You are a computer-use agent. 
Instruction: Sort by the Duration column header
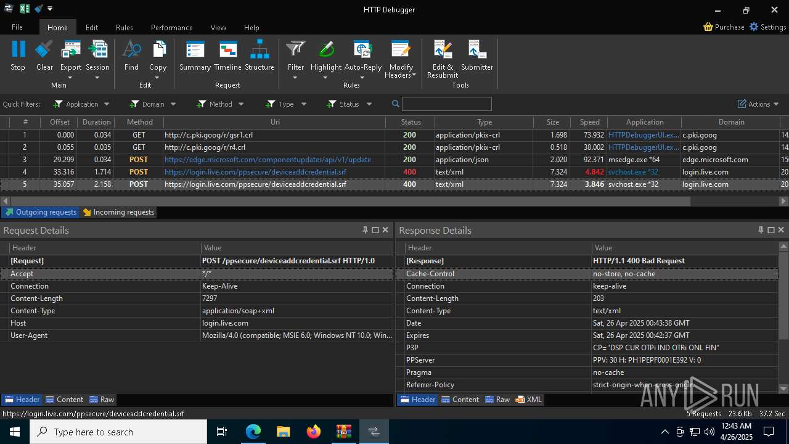96,122
